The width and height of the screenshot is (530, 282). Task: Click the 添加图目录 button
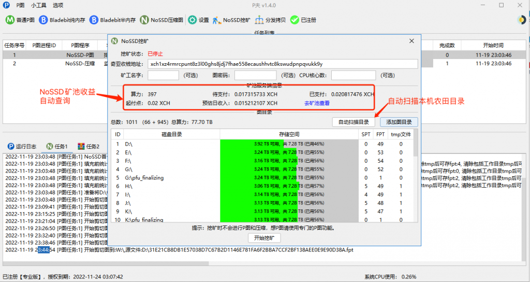[399, 122]
